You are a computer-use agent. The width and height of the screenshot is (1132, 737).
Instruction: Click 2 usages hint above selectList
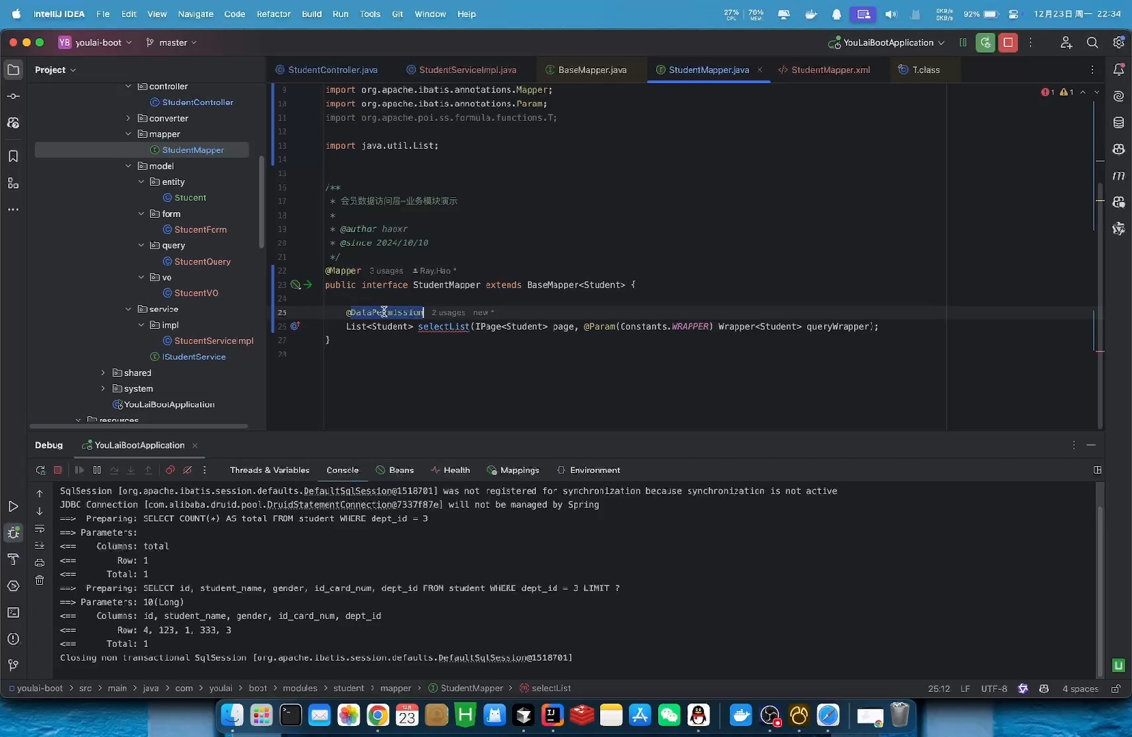coord(449,313)
